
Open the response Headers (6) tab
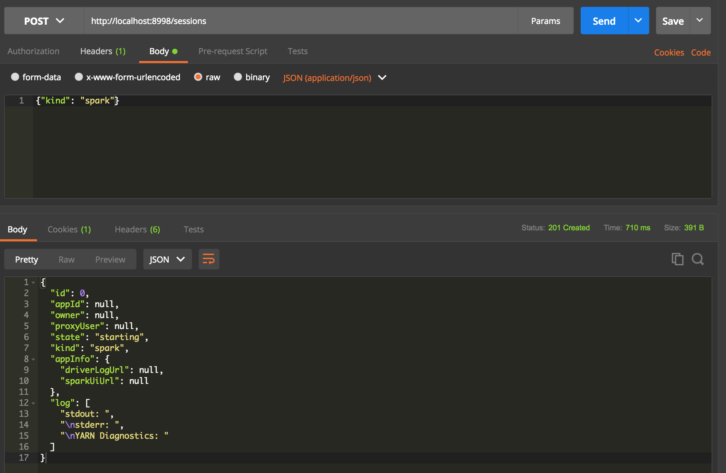pyautogui.click(x=137, y=229)
